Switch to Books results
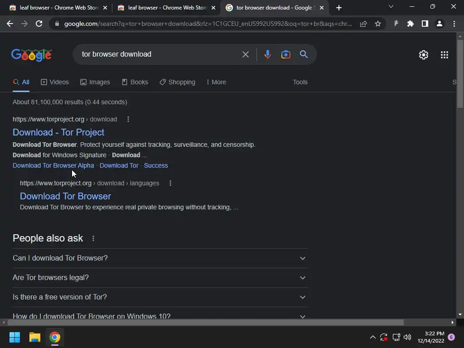The width and height of the screenshot is (464, 348). click(135, 82)
